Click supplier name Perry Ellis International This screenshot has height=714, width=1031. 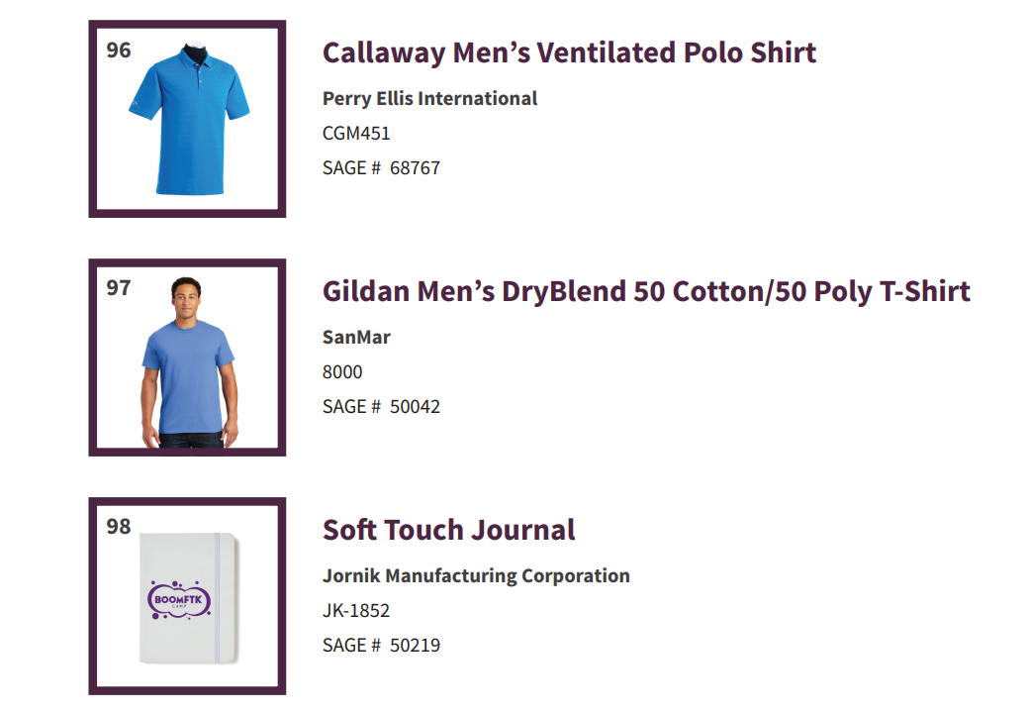(429, 99)
